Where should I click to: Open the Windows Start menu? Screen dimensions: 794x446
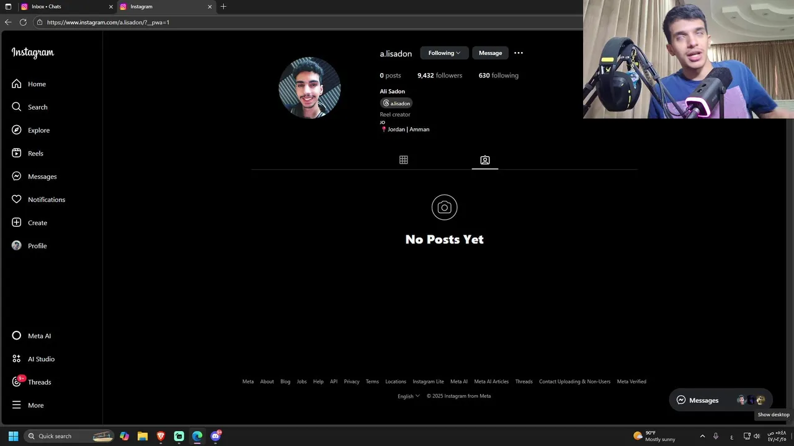(13, 436)
